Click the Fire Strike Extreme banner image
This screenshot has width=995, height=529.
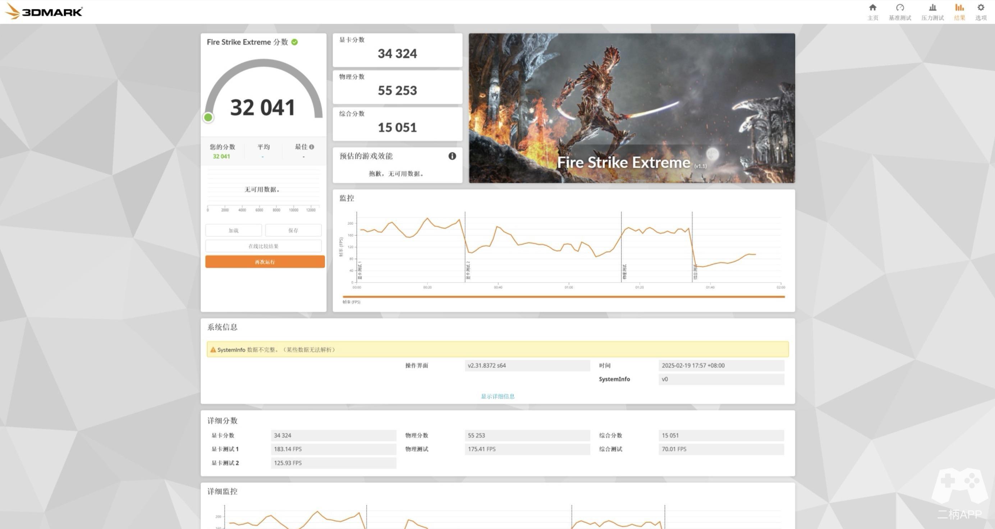tap(632, 108)
